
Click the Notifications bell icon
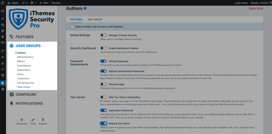pyautogui.click(x=11, y=103)
